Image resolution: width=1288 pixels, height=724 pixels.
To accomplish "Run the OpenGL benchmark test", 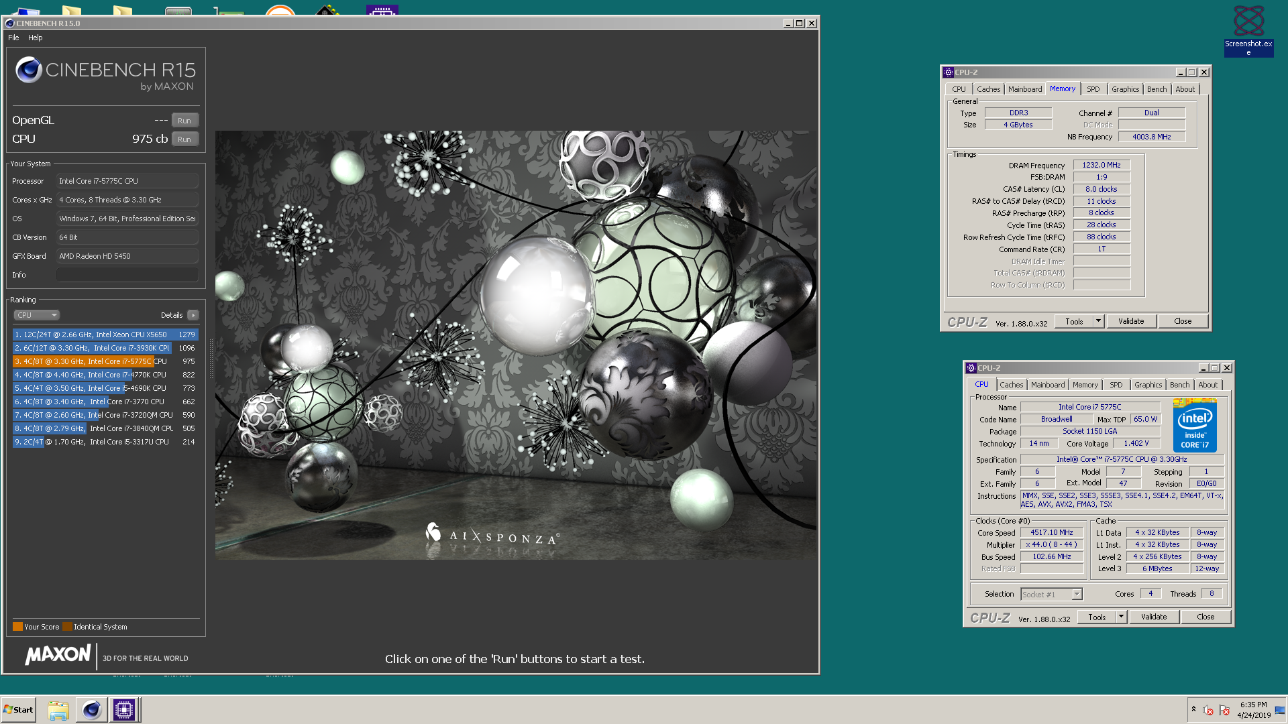I will tap(184, 121).
